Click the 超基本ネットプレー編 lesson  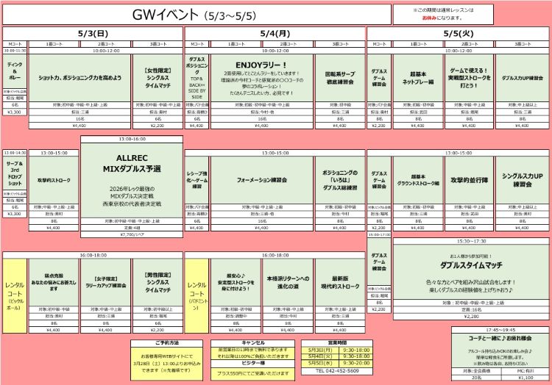coord(417,77)
